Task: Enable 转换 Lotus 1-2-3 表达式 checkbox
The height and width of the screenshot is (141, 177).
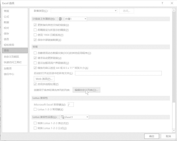Action: click(x=35, y=123)
